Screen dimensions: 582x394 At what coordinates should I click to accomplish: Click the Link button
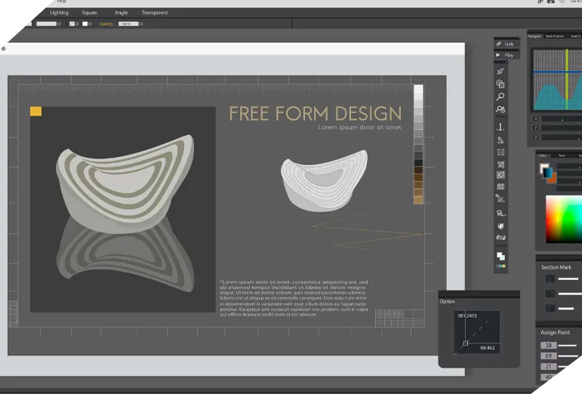tap(507, 44)
